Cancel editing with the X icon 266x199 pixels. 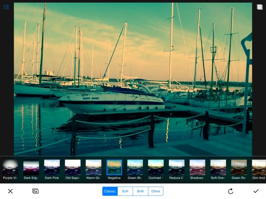click(x=10, y=191)
